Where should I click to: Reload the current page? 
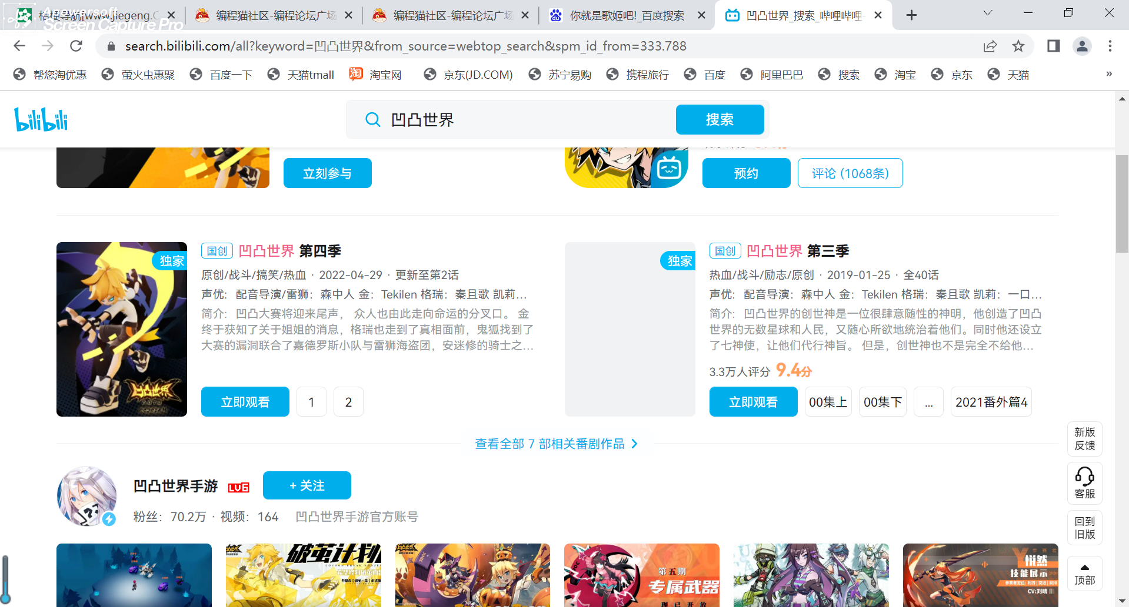[x=76, y=46]
